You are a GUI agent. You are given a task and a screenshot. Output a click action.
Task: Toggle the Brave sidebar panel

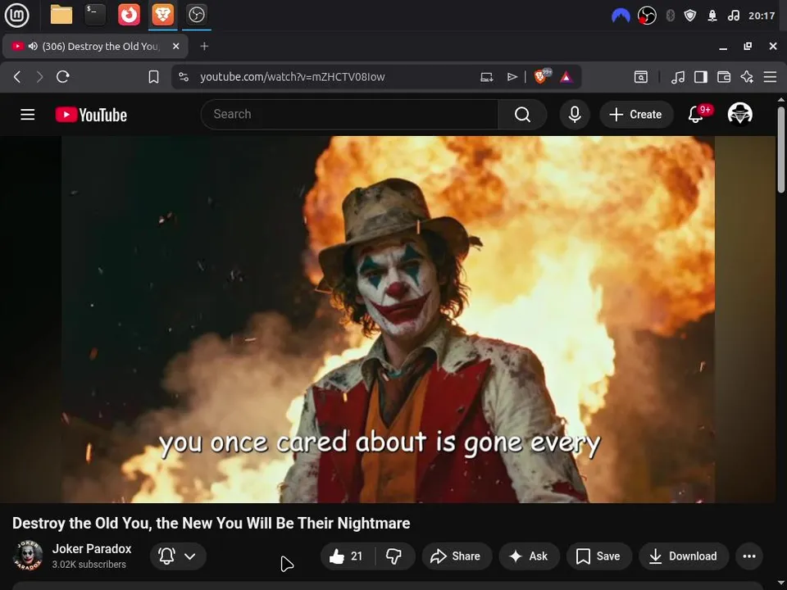pyautogui.click(x=701, y=77)
